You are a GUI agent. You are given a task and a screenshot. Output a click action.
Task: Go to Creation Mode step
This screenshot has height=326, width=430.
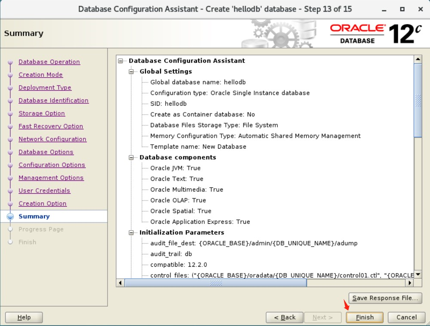40,75
